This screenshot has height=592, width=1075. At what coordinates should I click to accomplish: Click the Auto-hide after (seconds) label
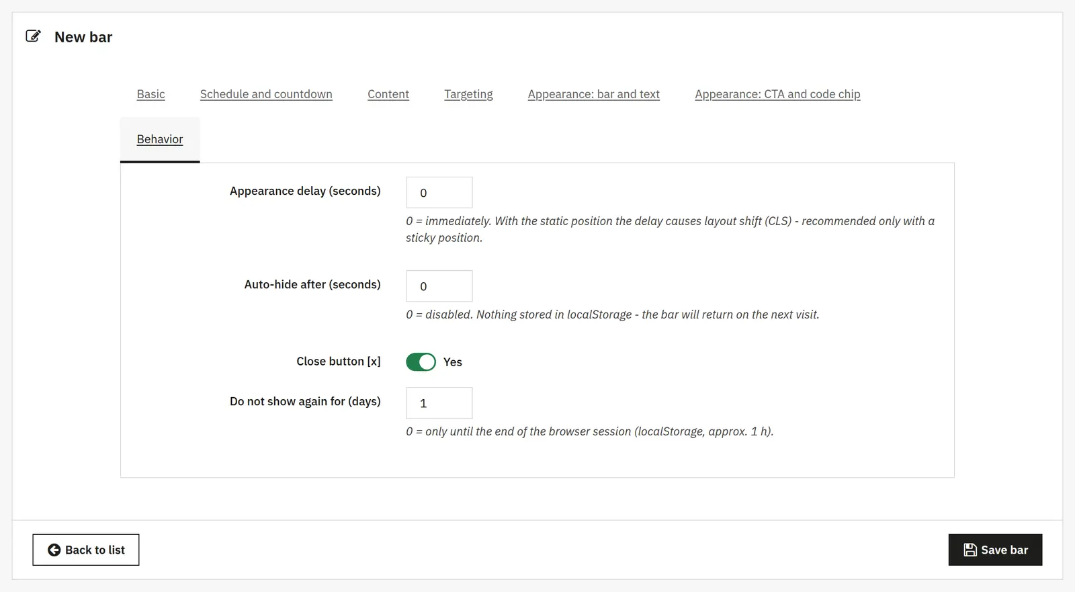pyautogui.click(x=312, y=284)
